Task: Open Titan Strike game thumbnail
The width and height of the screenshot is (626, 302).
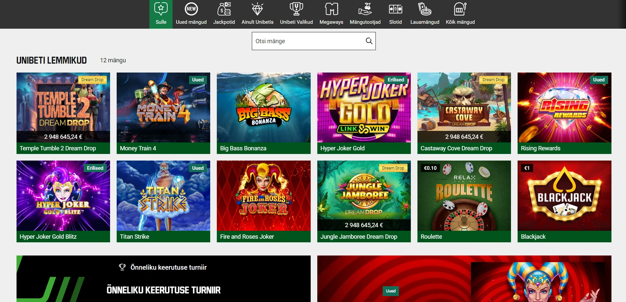Action: [163, 196]
